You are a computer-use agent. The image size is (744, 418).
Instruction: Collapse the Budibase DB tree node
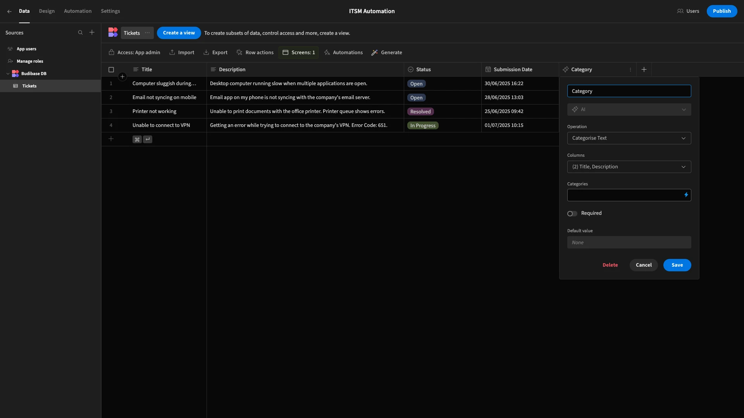click(8, 74)
